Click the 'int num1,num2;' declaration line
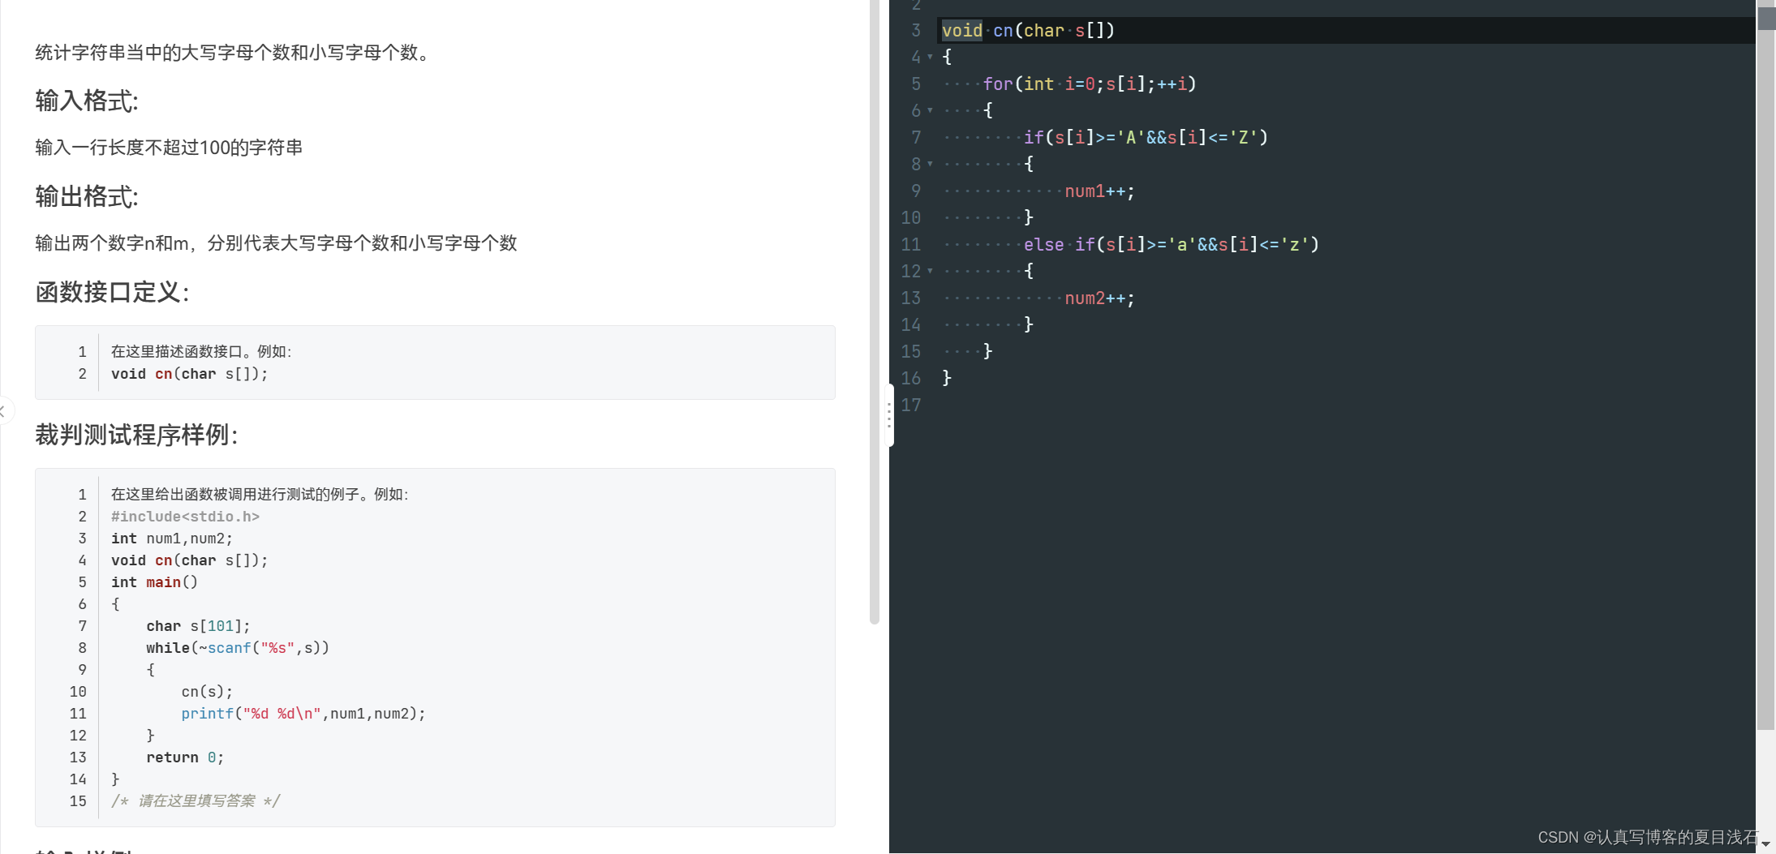Image resolution: width=1776 pixels, height=854 pixels. (x=172, y=539)
